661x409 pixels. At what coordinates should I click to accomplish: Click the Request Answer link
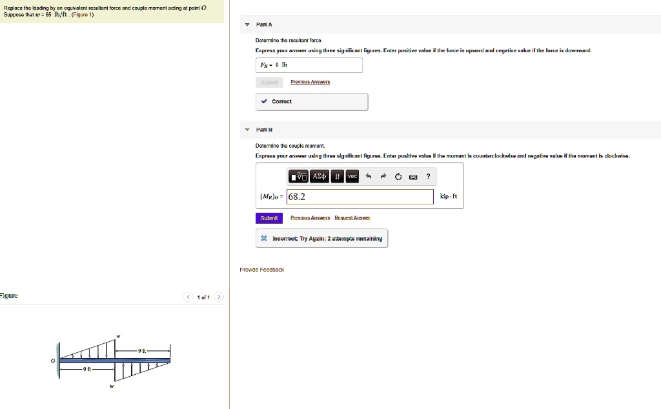(x=352, y=218)
